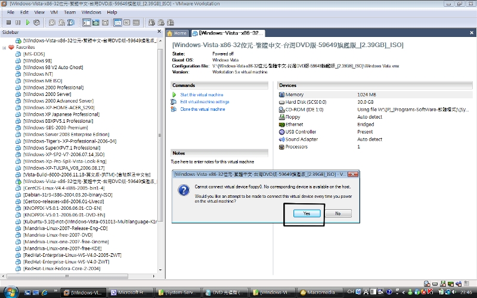Select [RedHat-Linux-Fedora-Core-2-2004] favorite

[x=62, y=269]
